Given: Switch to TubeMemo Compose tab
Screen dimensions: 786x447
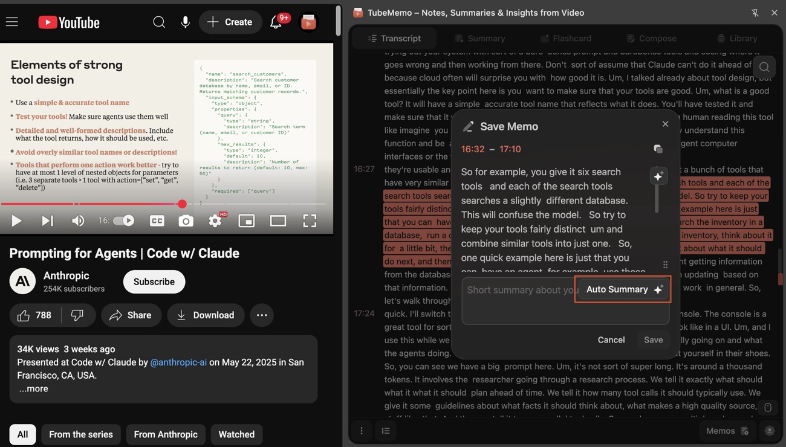Looking at the screenshot, I should coord(651,38).
